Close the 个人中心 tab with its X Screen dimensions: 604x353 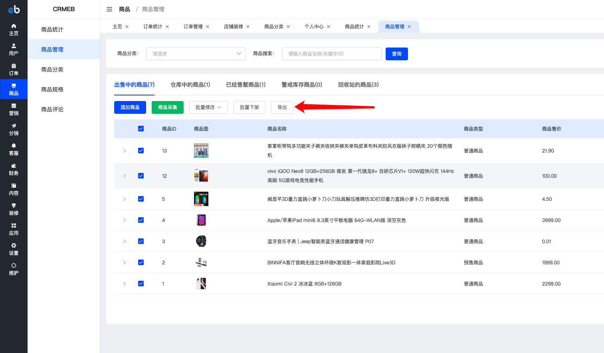pyautogui.click(x=329, y=27)
